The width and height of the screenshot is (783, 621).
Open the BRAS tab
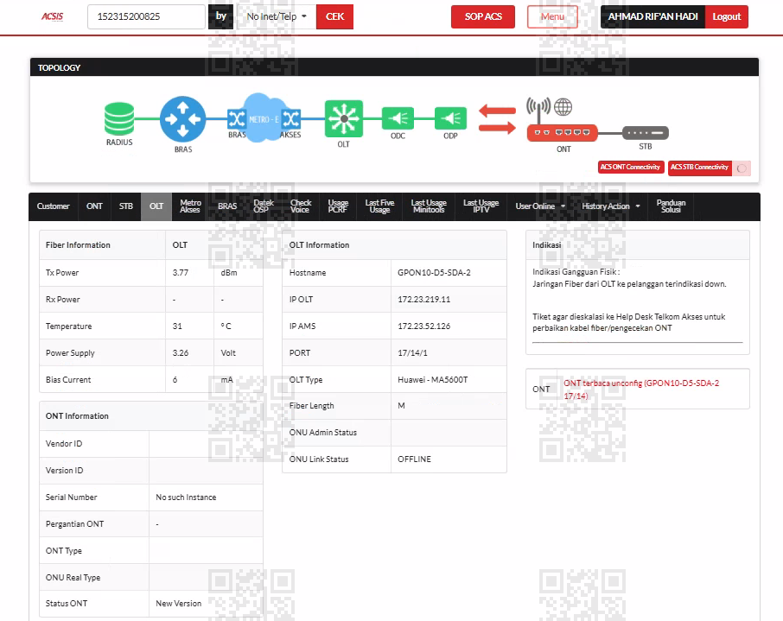coord(227,206)
